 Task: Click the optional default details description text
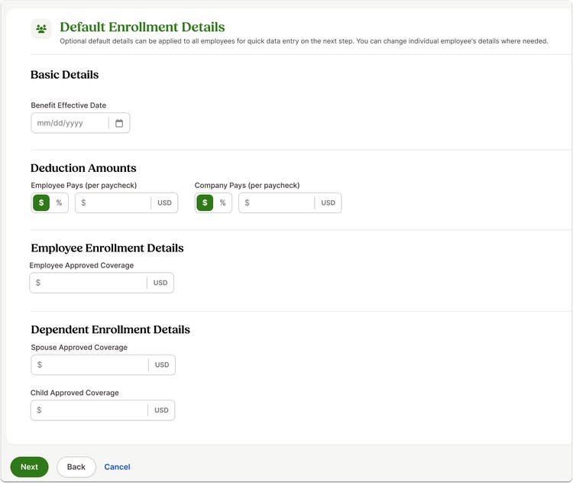pos(304,41)
